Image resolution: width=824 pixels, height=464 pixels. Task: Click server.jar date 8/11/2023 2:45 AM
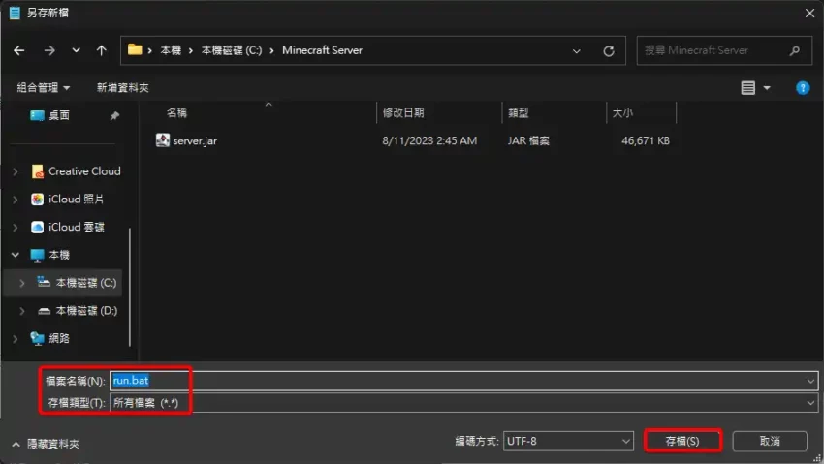coord(429,140)
